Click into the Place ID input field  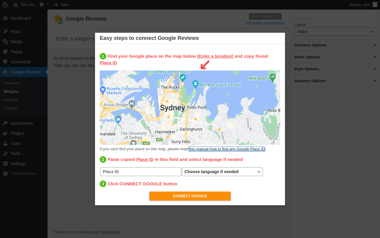pos(141,172)
